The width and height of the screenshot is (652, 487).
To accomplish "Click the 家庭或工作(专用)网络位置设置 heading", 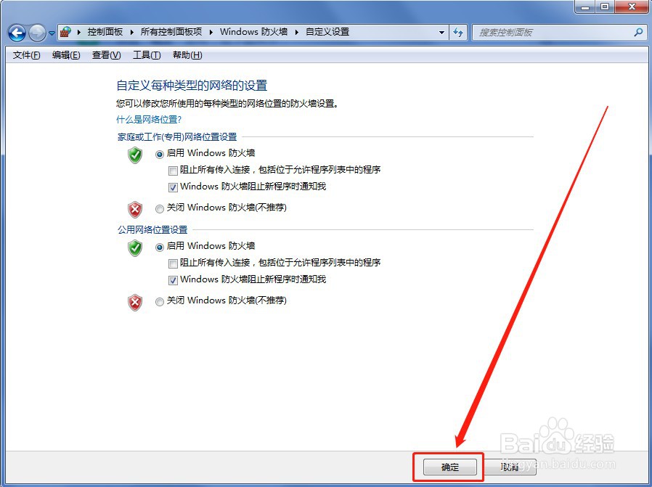I will click(177, 136).
